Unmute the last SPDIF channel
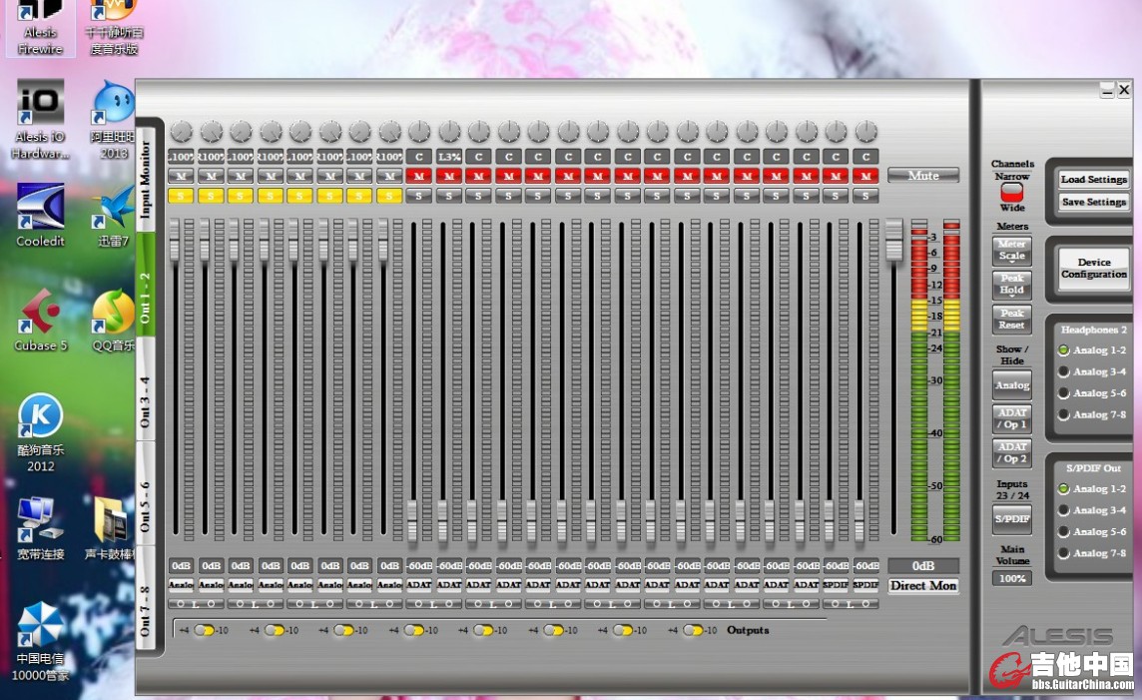The width and height of the screenshot is (1142, 700). (865, 176)
